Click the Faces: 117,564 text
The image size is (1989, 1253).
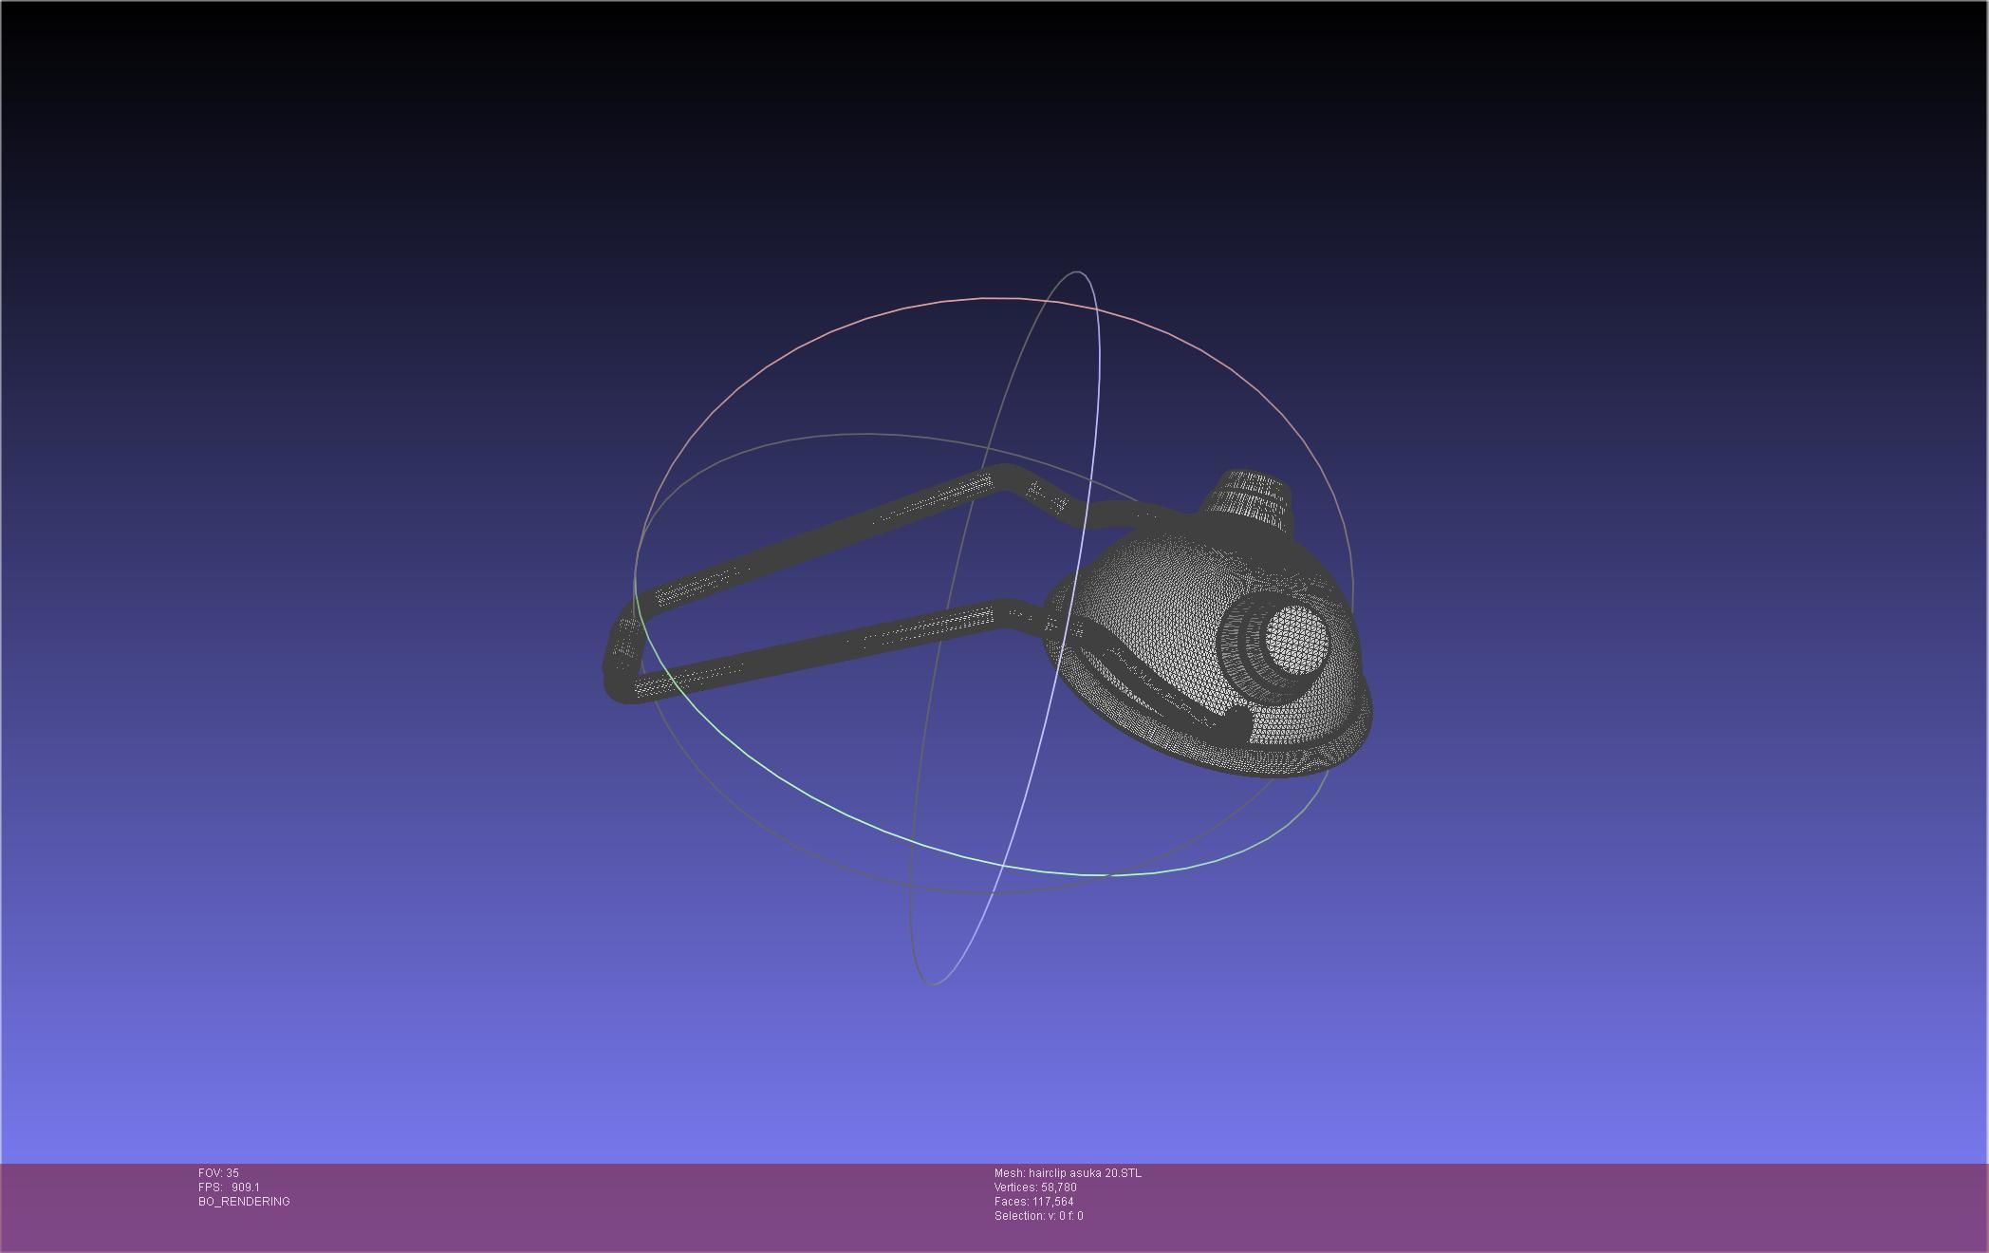1033,1202
